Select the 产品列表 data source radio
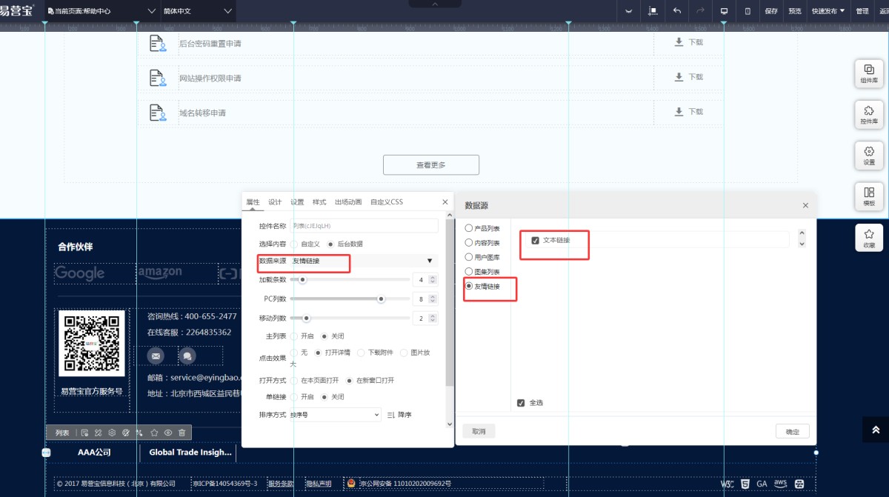This screenshot has width=889, height=497. pos(469,229)
